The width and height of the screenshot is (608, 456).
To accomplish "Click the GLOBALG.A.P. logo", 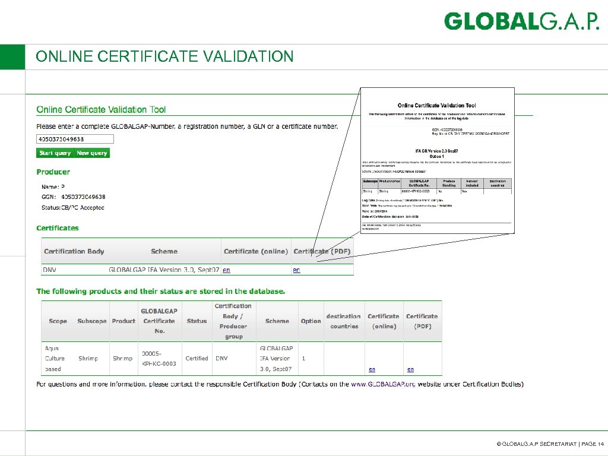I will 522,21.
